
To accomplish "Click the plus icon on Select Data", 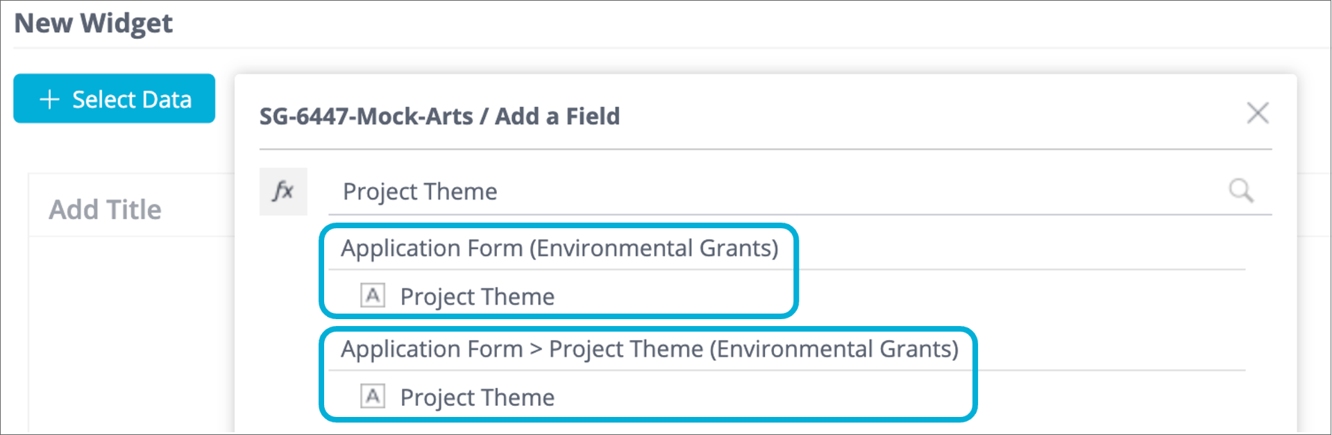I will click(49, 99).
